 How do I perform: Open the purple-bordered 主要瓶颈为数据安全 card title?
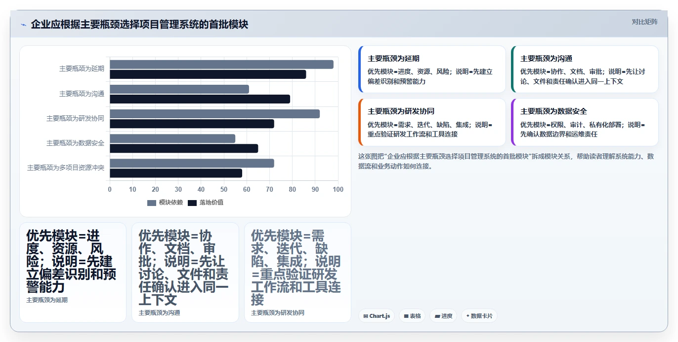tap(553, 111)
